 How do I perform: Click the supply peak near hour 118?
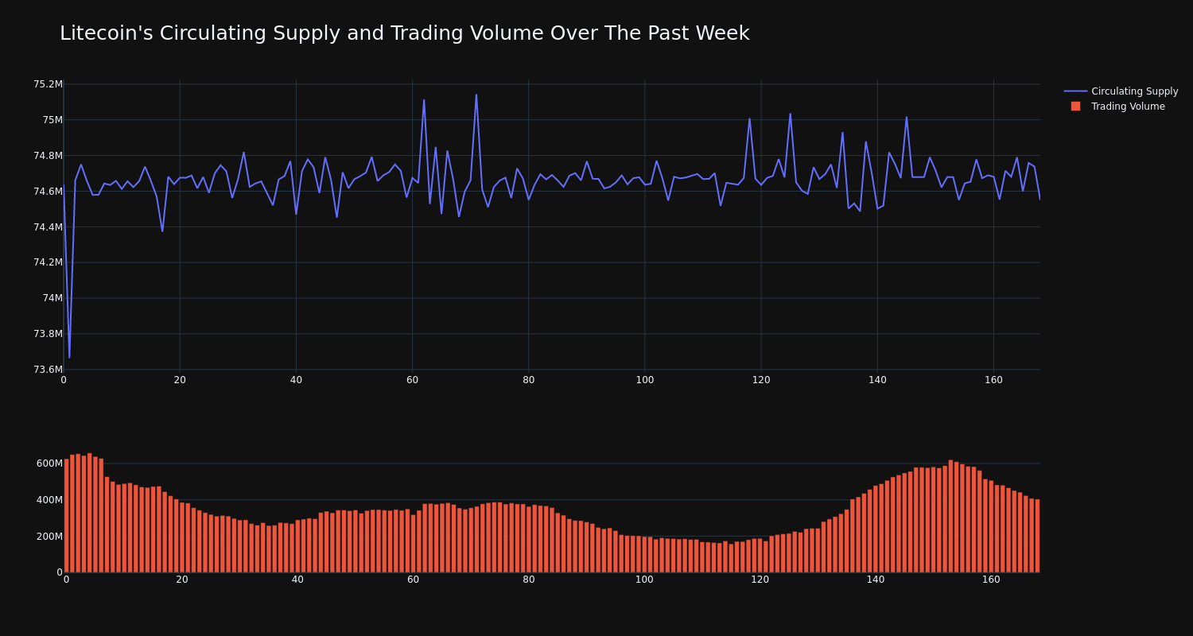point(749,119)
